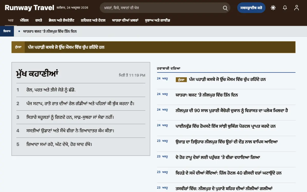Click the ਸਬਸਕ੍ਰਾਈਬ ਕਰੋ subscribe button
This screenshot has height=192, width=307.
[251, 8]
